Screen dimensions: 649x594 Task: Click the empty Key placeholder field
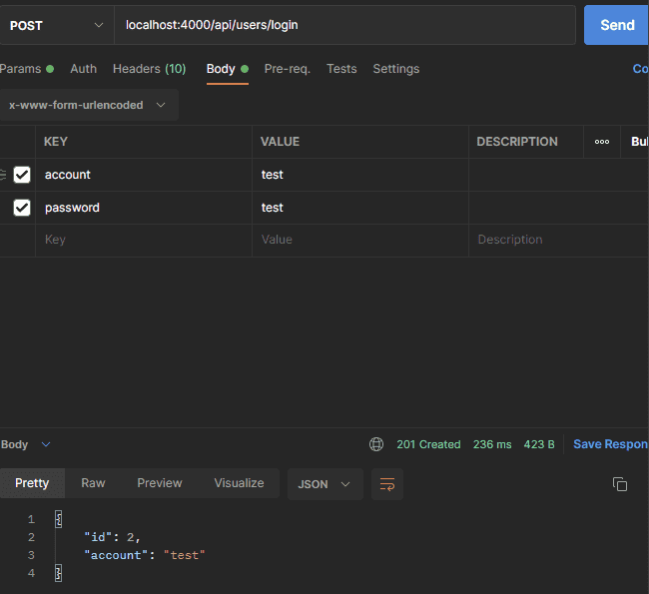pos(143,240)
